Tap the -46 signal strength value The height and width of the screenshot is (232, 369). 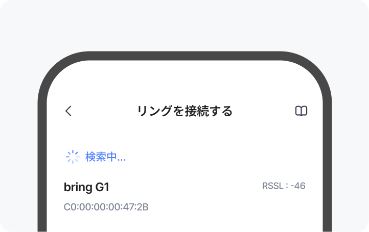coord(297,186)
